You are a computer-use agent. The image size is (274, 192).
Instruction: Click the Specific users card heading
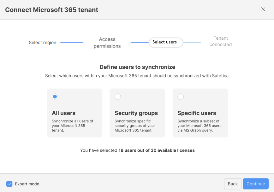[197, 113]
